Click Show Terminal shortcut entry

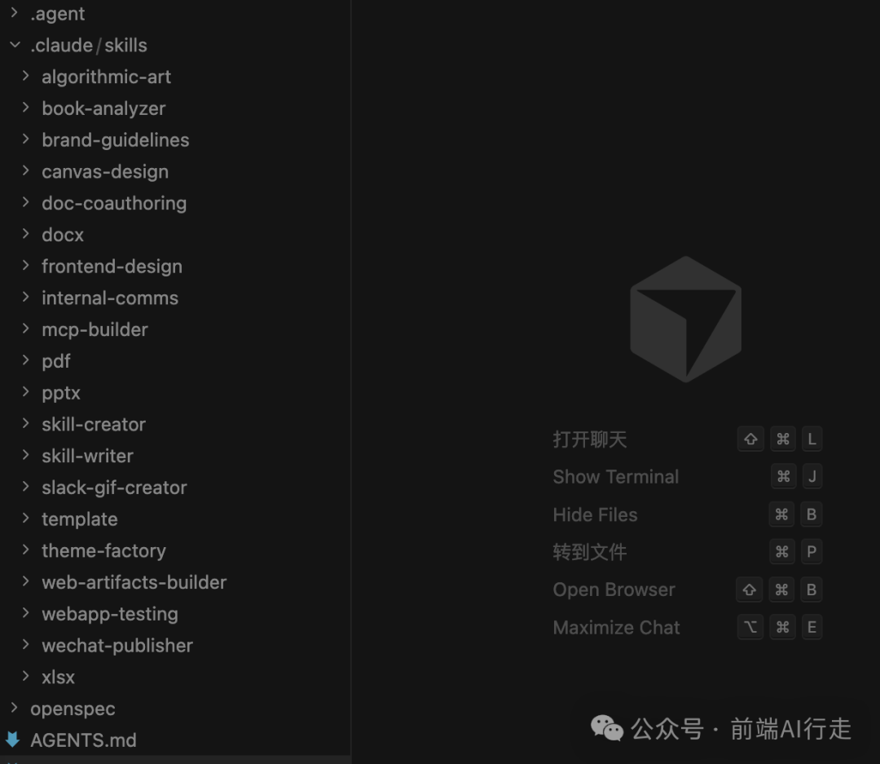point(616,476)
